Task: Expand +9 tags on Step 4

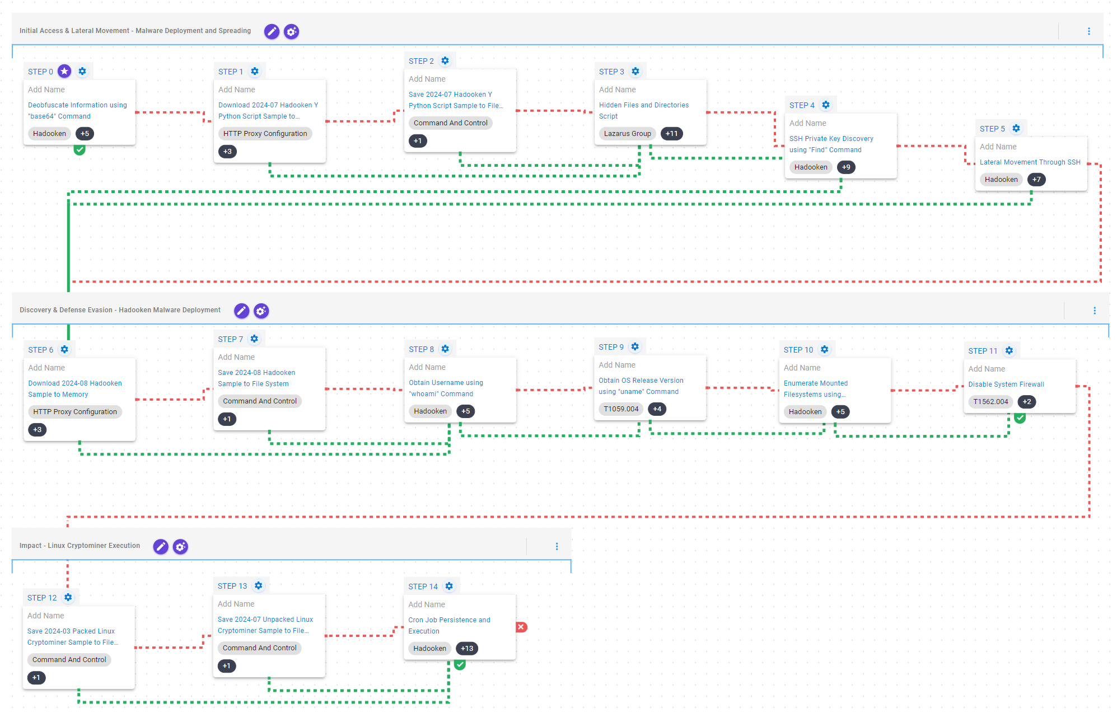Action: [x=846, y=167]
